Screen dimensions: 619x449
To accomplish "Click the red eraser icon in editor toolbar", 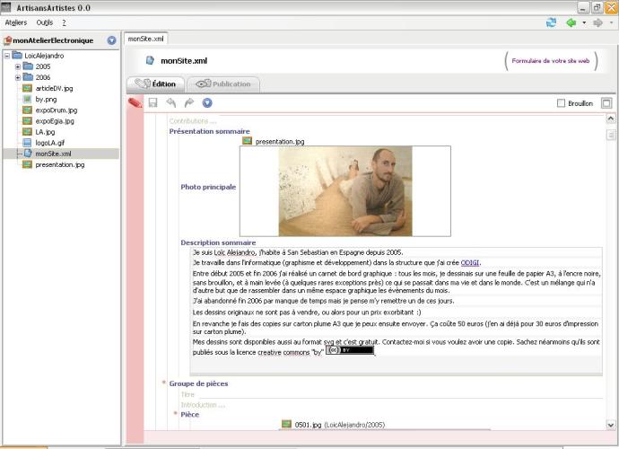I will (x=135, y=103).
